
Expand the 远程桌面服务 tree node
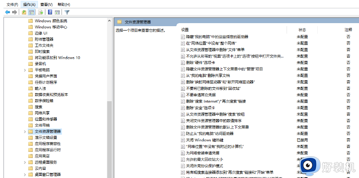[x=25, y=162]
